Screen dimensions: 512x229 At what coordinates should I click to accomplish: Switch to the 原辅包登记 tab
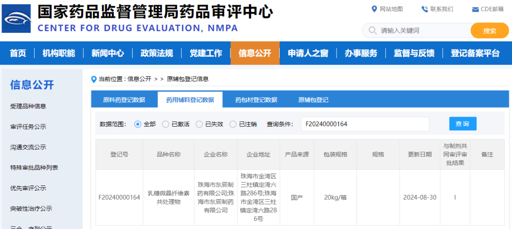click(313, 100)
